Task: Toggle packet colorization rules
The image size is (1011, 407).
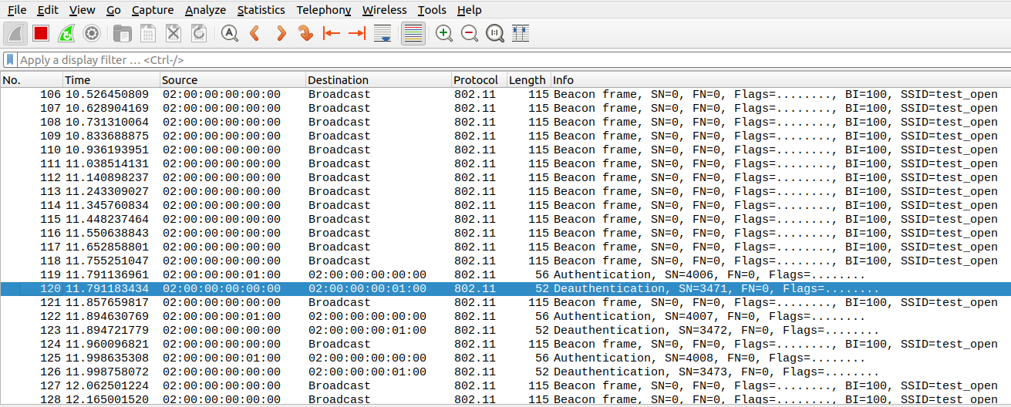Action: point(413,33)
